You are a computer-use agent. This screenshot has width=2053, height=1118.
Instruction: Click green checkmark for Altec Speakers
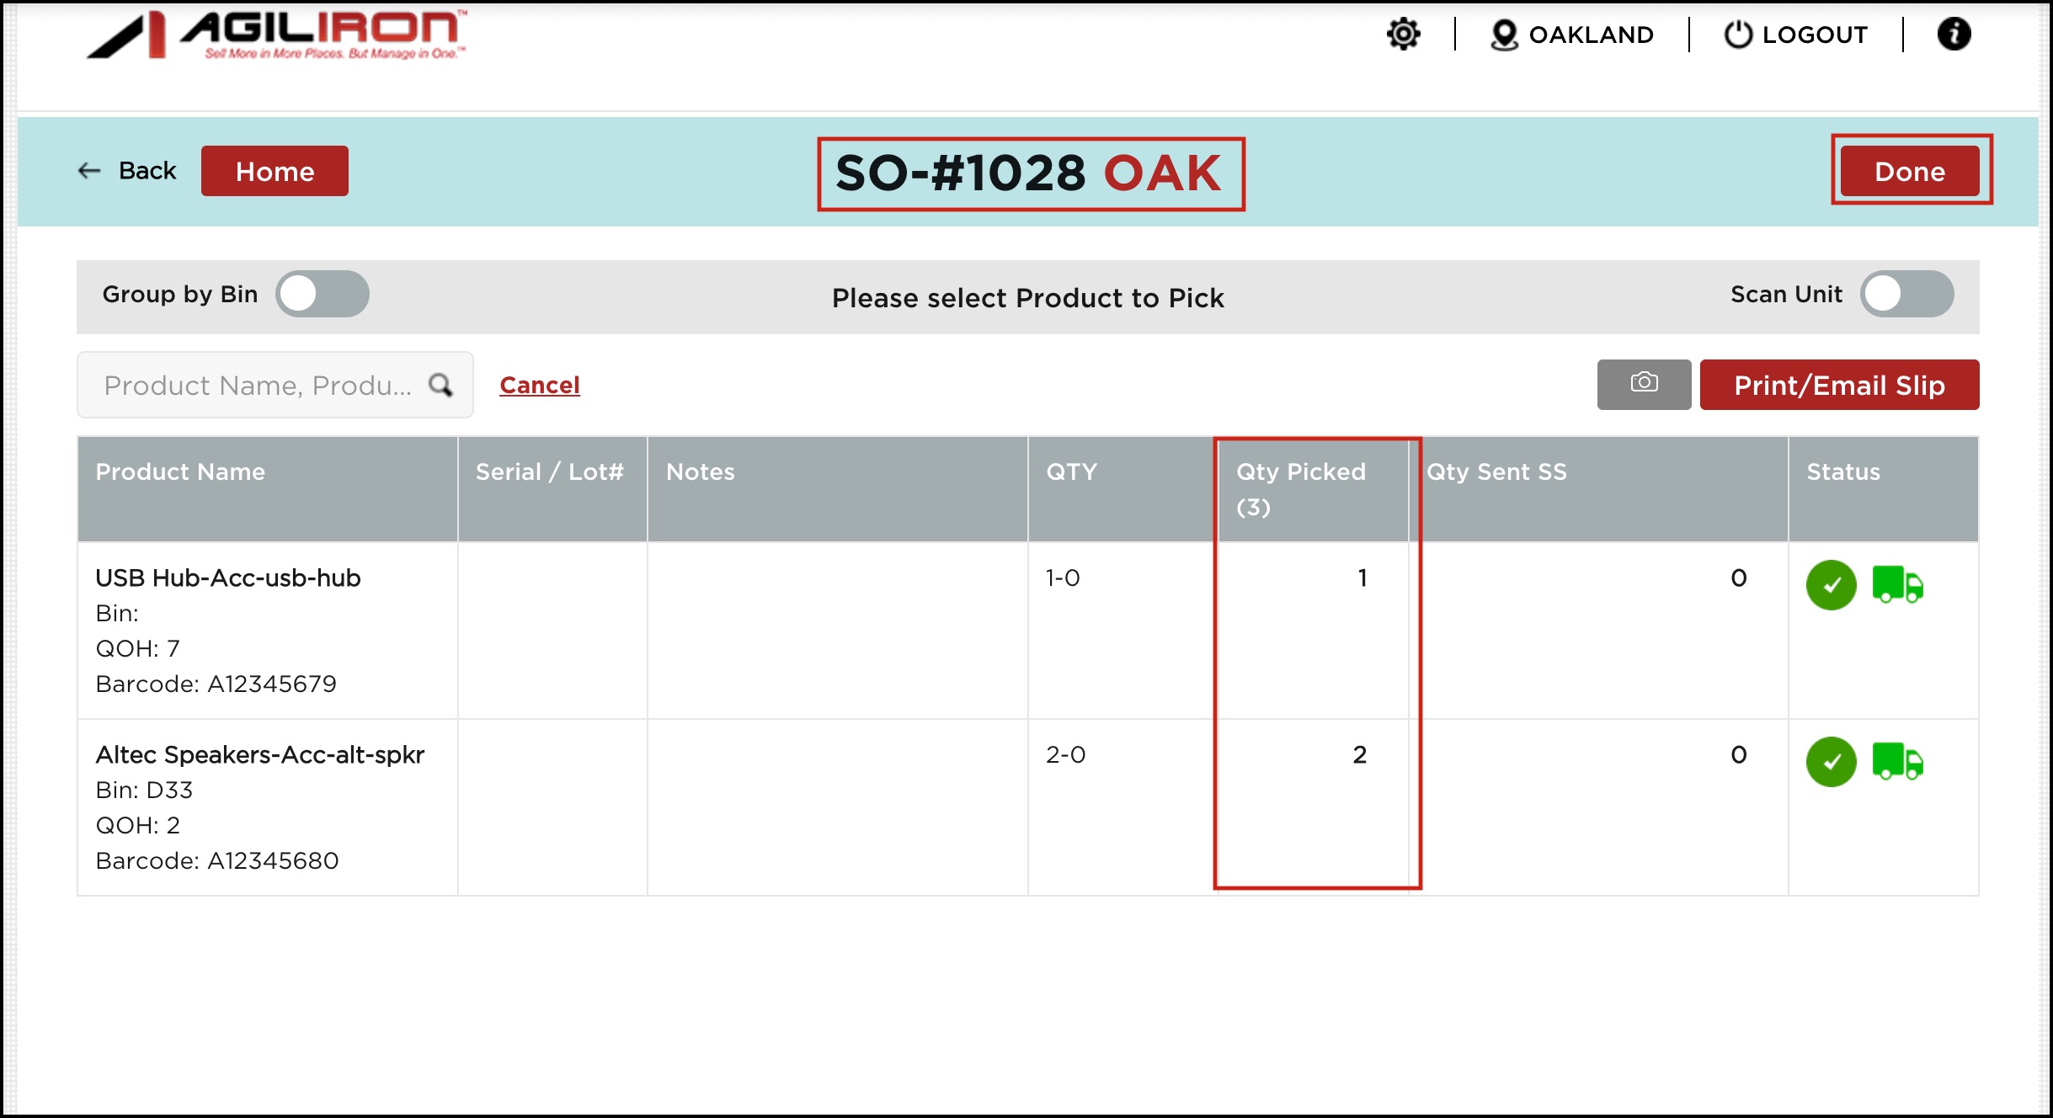(x=1831, y=762)
